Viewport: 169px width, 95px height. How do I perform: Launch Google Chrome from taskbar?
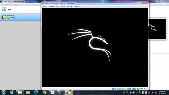(44, 92)
